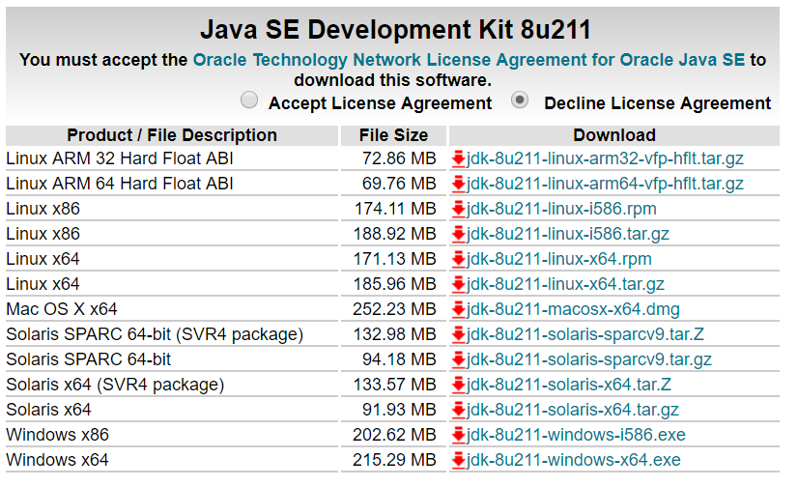Click the Accept License Agreement label text
The width and height of the screenshot is (798, 487).
(x=381, y=103)
